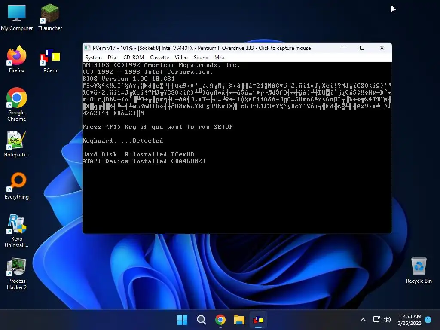The width and height of the screenshot is (440, 330).
Task: Open the Disc menu in PCem
Action: click(x=112, y=58)
